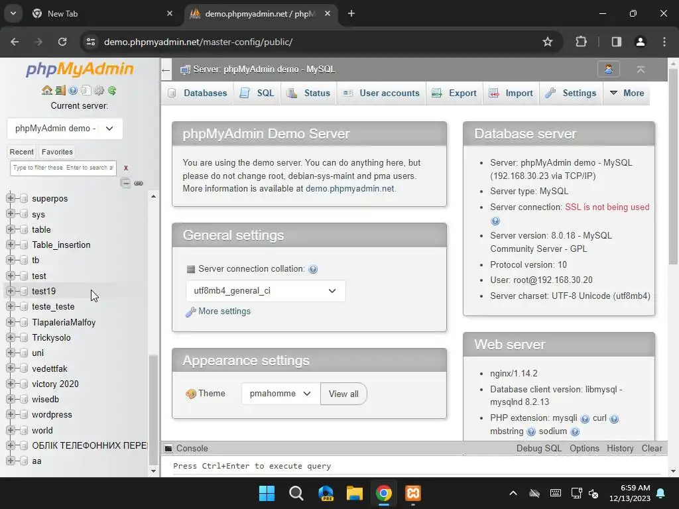Select the victory 2020 database
The image size is (679, 509).
click(x=56, y=384)
